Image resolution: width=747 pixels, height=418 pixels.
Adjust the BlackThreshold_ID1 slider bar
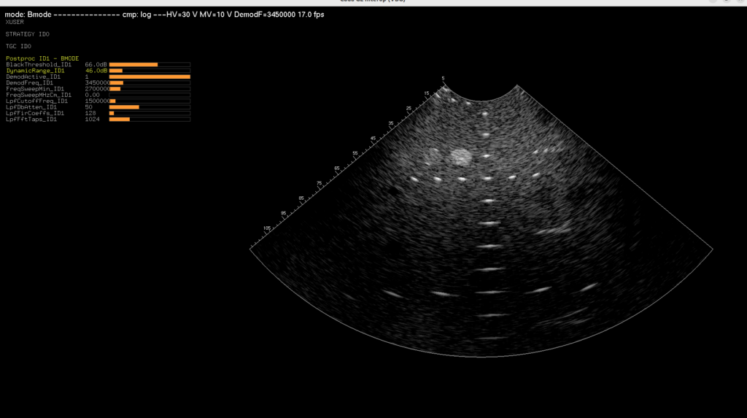tap(150, 64)
